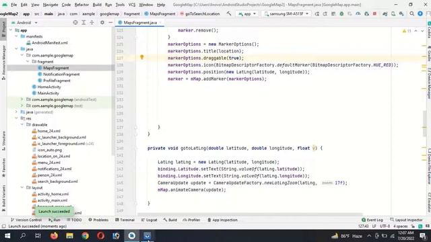Viewport: 431px width, 242px height.
Task: Select activity_home.xml layout file
Action: [53, 194]
